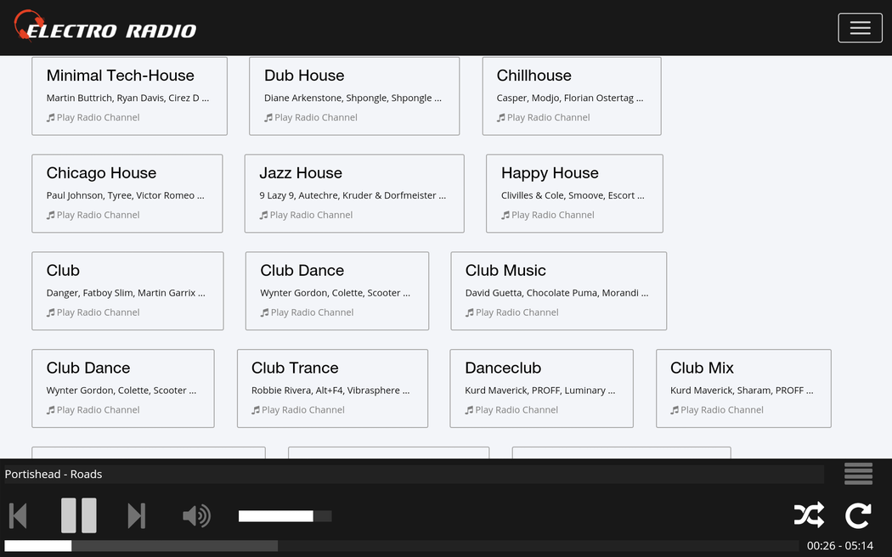Select the Chicago House channel
This screenshot has height=557, width=892.
[x=127, y=193]
